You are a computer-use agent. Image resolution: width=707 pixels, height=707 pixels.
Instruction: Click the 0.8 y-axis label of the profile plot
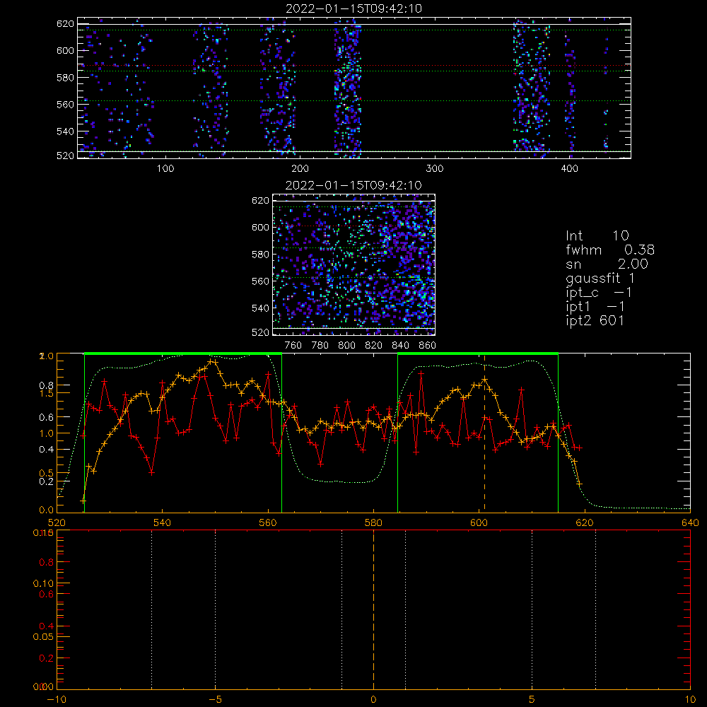[x=47, y=385]
